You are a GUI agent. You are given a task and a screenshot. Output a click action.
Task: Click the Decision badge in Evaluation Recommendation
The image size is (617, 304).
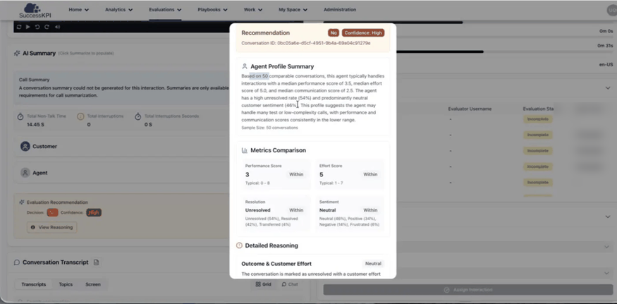[52, 212]
